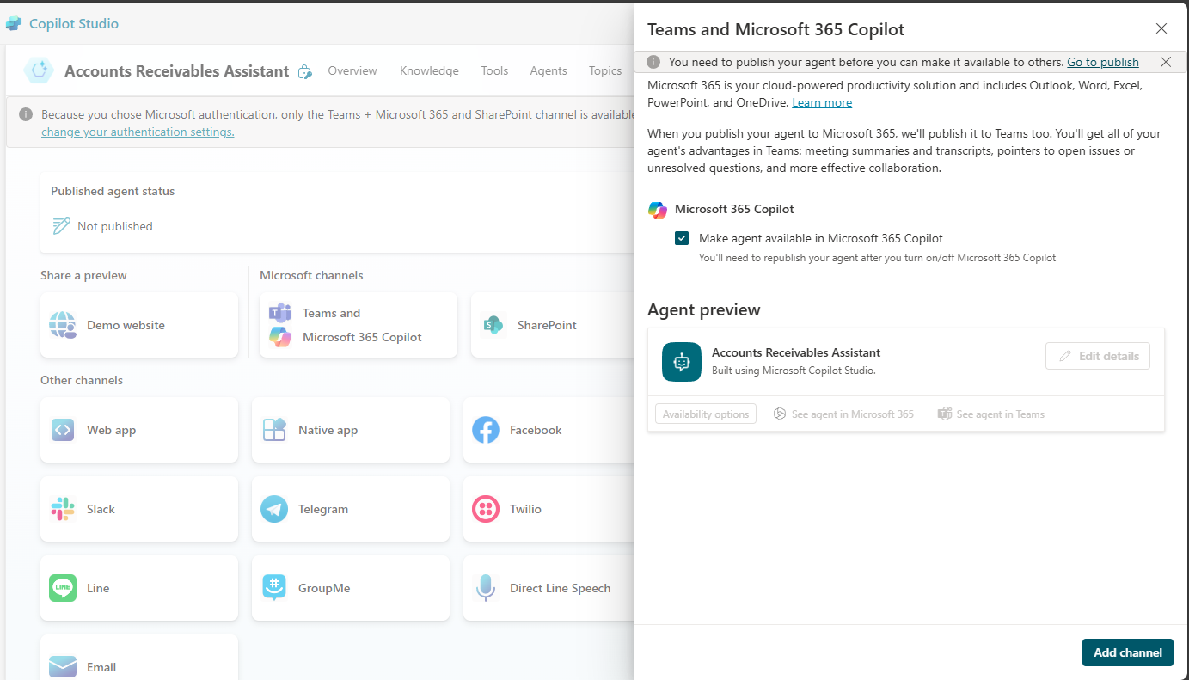Open the Slack channel

(138, 509)
